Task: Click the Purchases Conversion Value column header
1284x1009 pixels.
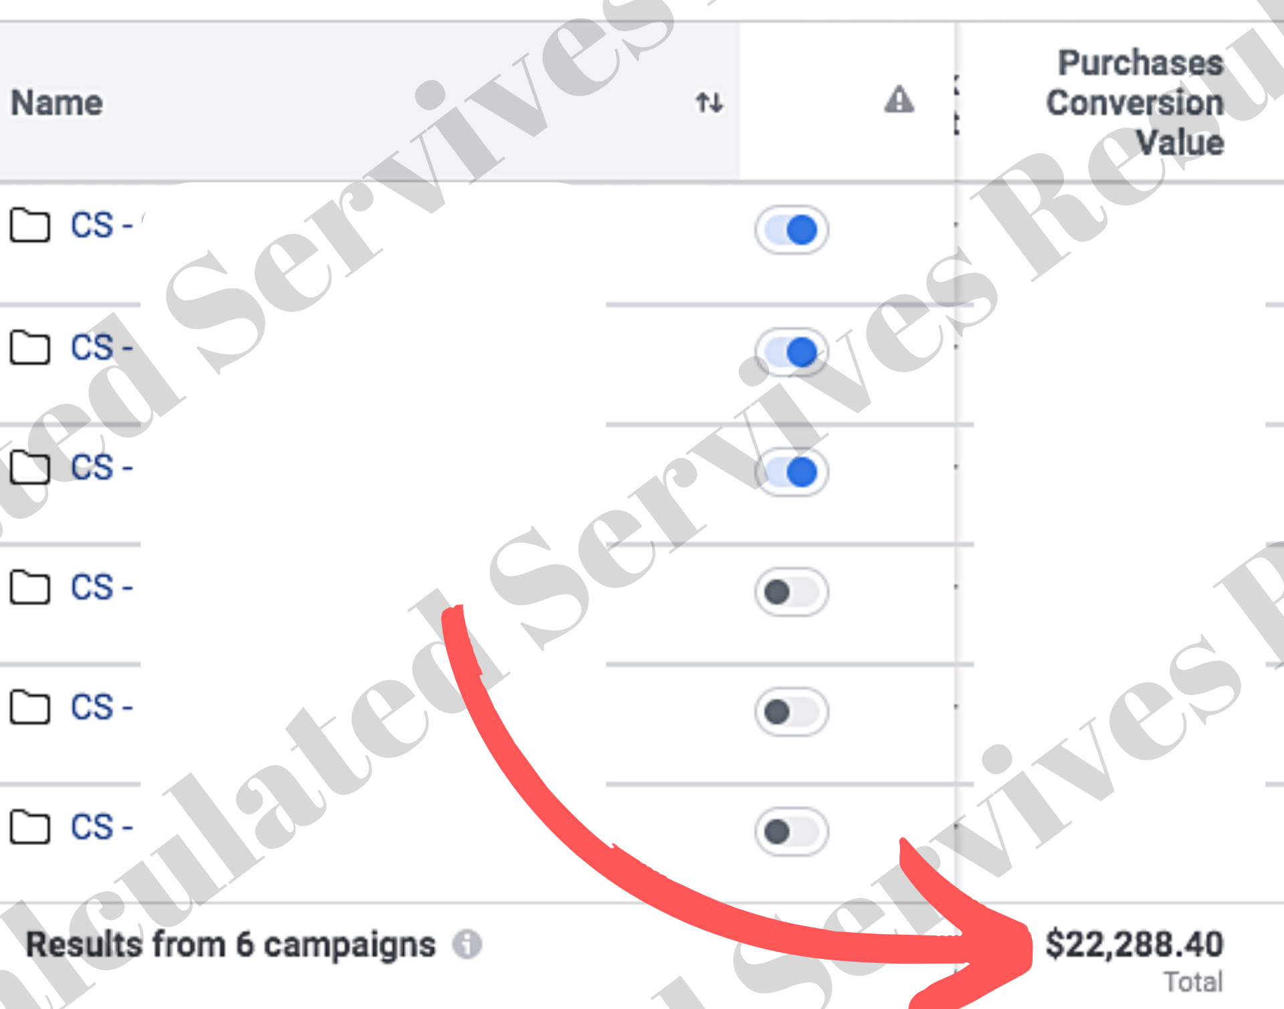Action: [1135, 102]
